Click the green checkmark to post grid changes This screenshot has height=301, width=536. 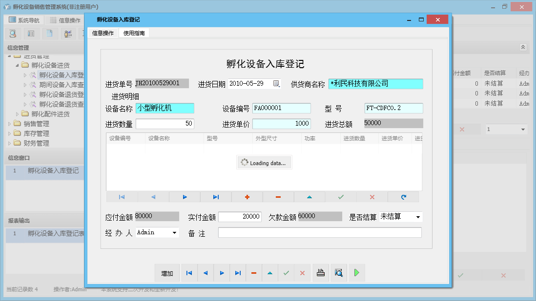[340, 197]
